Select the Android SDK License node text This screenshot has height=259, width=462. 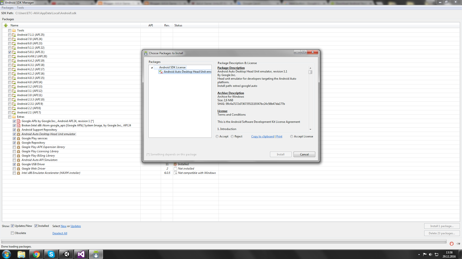click(x=172, y=67)
